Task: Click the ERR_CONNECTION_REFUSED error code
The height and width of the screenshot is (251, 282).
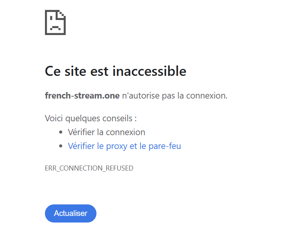Action: pyautogui.click(x=89, y=168)
